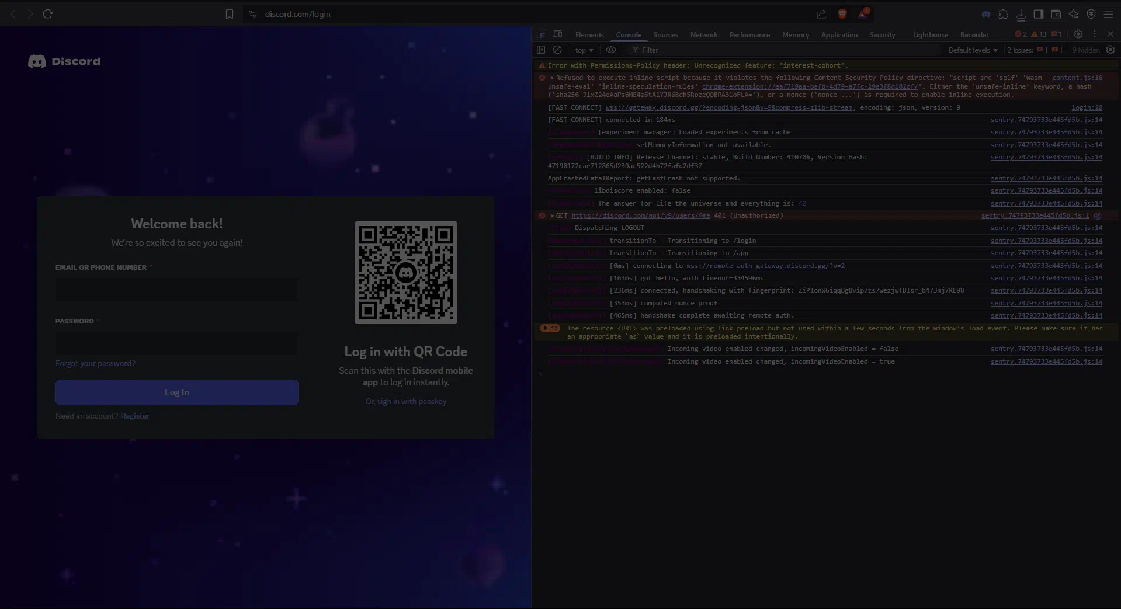
Task: Click the browser back arrow
Action: click(x=13, y=14)
